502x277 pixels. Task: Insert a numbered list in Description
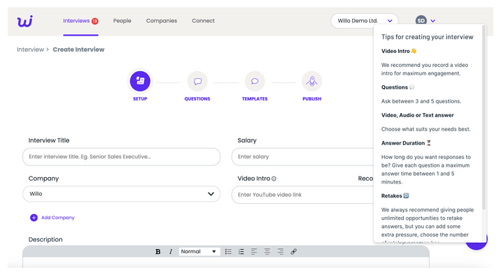[241, 252]
